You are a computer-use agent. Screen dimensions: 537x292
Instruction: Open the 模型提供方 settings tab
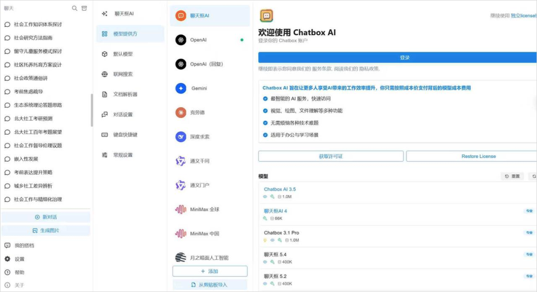click(130, 34)
